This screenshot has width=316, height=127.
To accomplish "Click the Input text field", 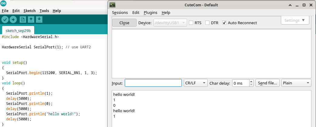I will coord(153,83).
